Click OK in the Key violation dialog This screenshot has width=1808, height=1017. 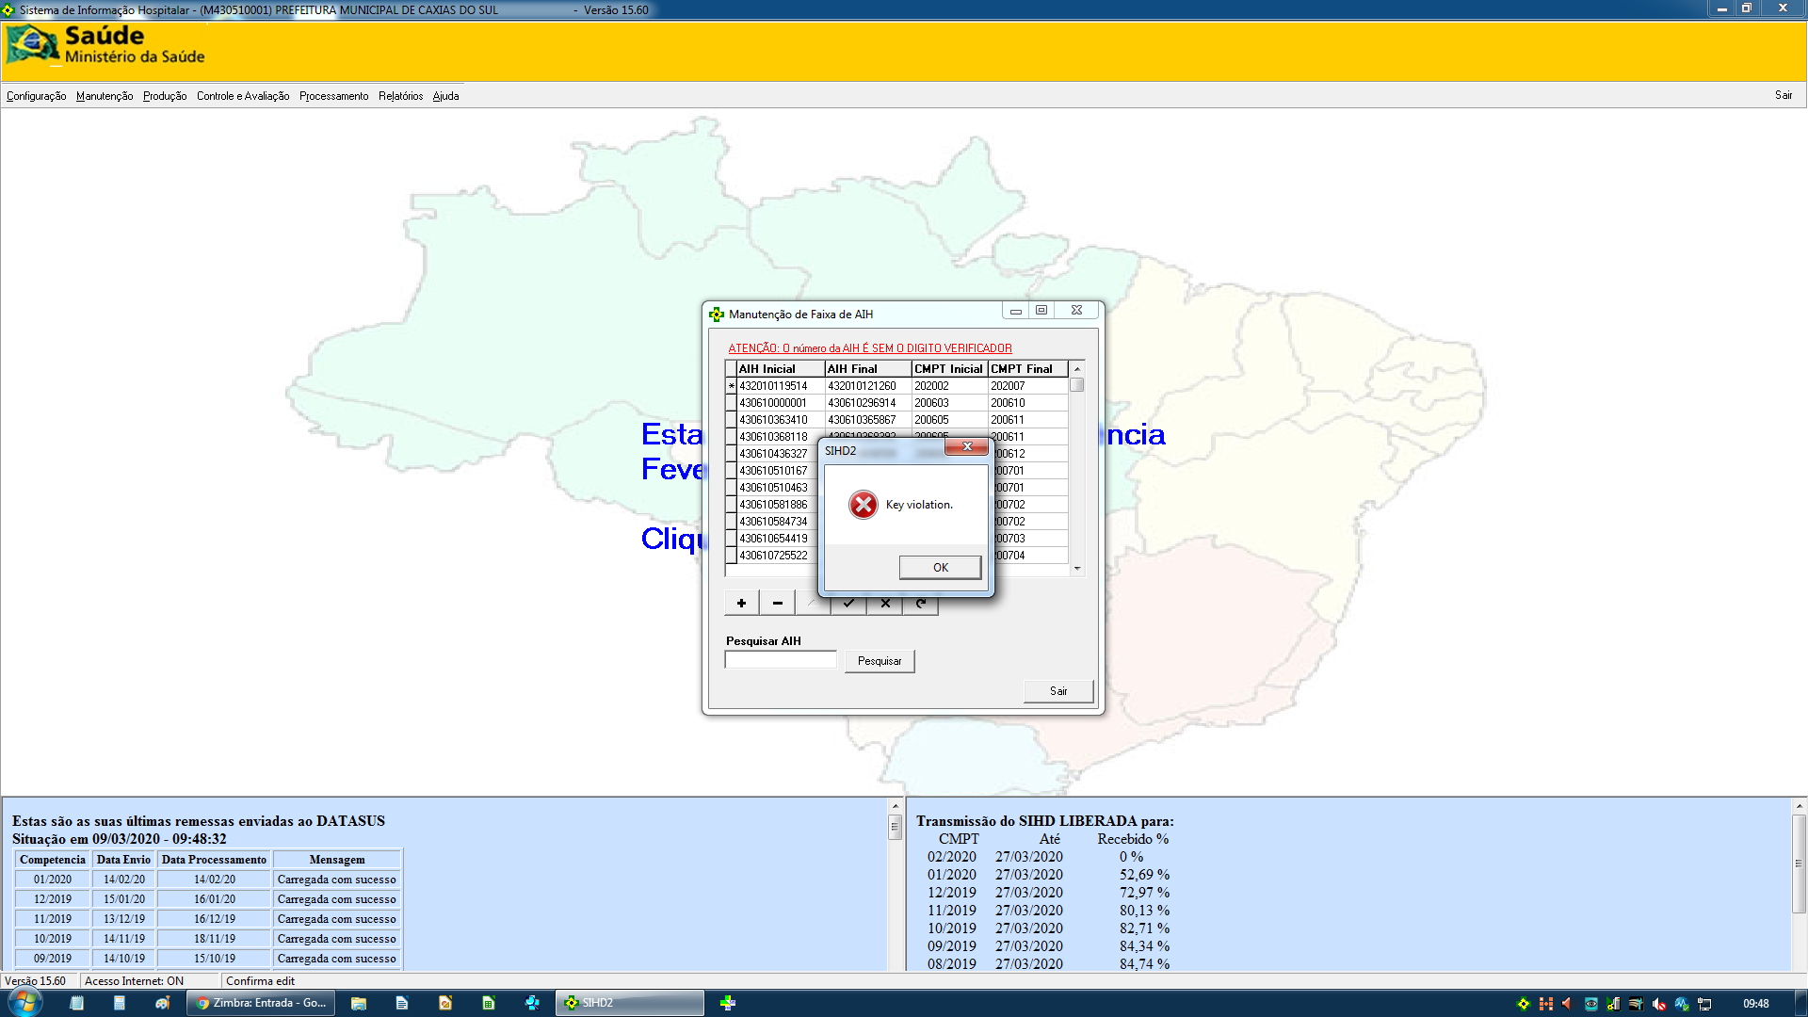tap(940, 567)
